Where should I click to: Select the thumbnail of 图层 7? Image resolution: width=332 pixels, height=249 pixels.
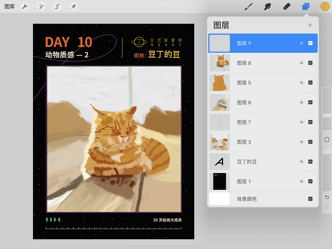(x=219, y=122)
